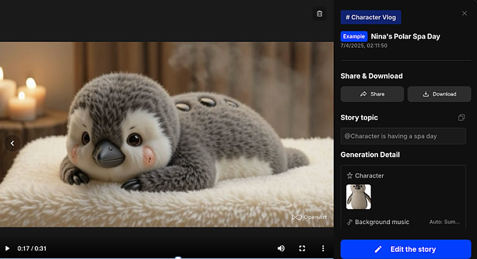Open the # Character Vlog tag

(371, 17)
